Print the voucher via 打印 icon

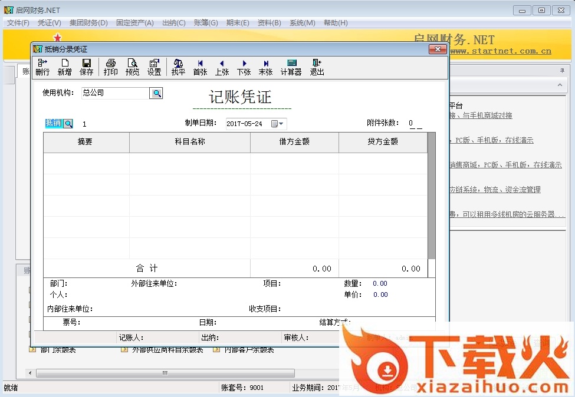110,67
